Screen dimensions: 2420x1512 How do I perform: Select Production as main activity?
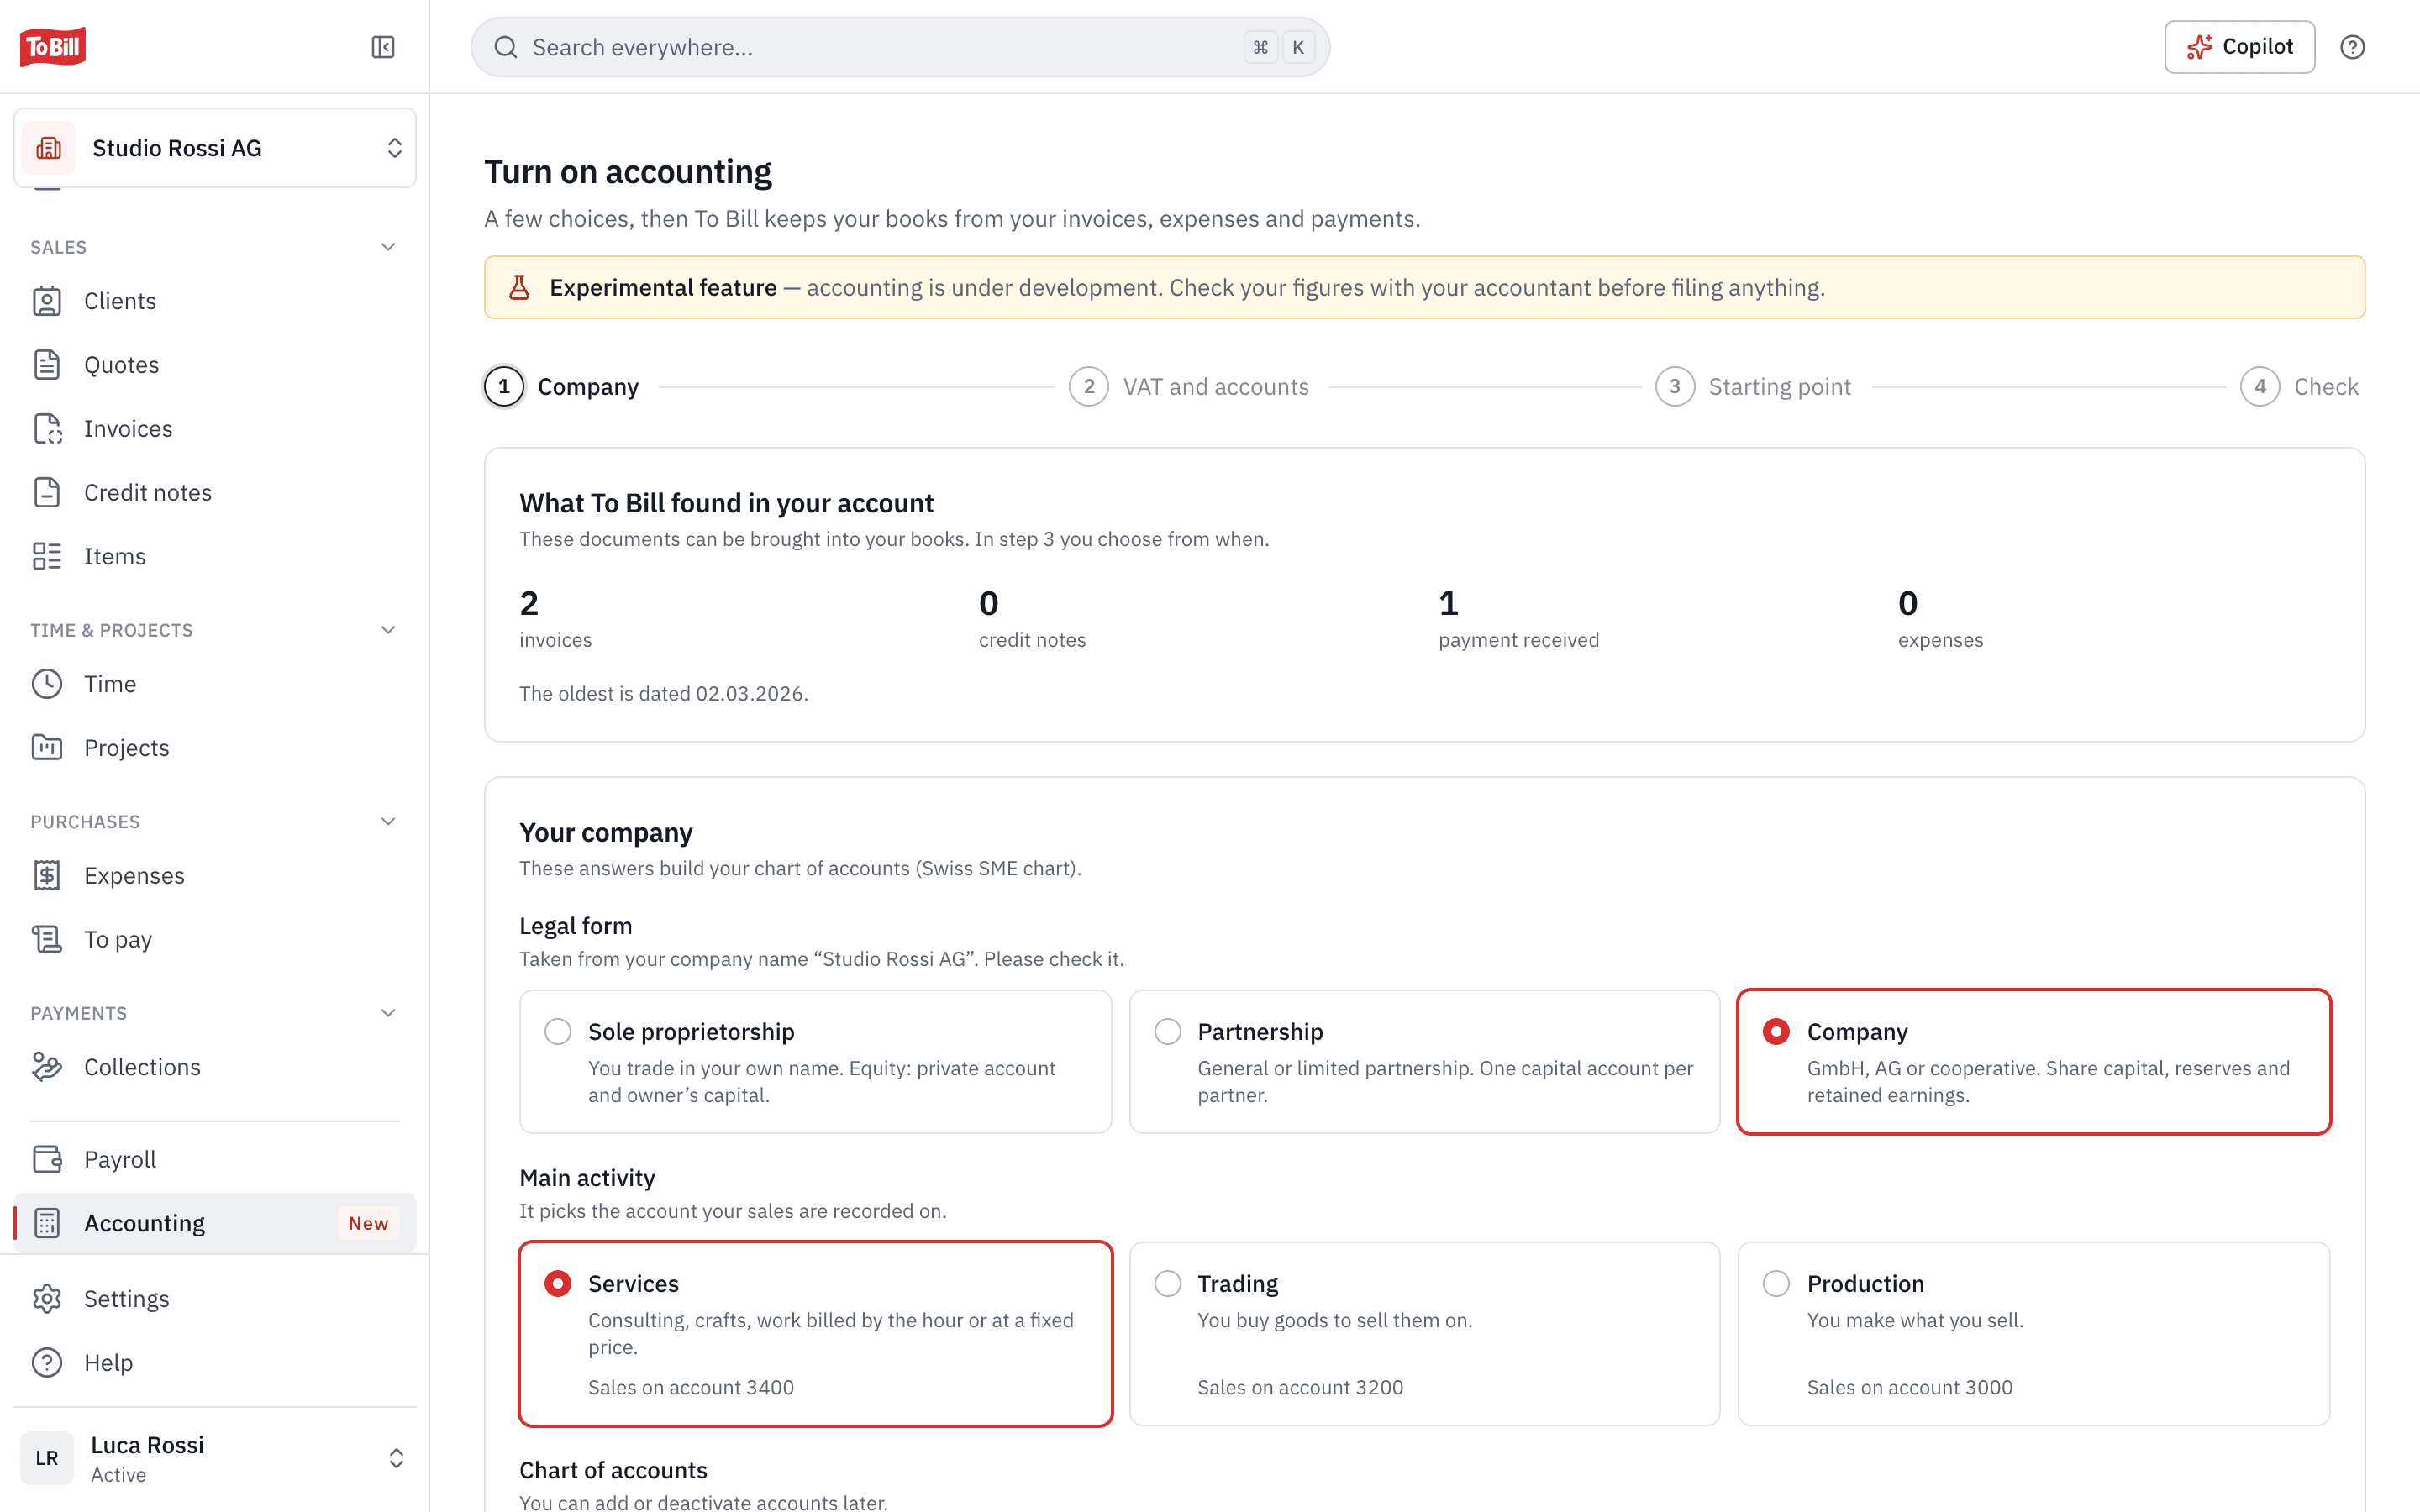(2033, 1334)
